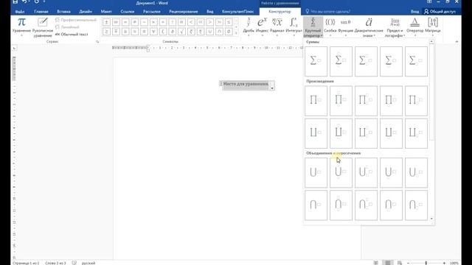The height and width of the screenshot is (265, 472).
Task: Click Место для уравнения placeholder
Action: pos(246,84)
